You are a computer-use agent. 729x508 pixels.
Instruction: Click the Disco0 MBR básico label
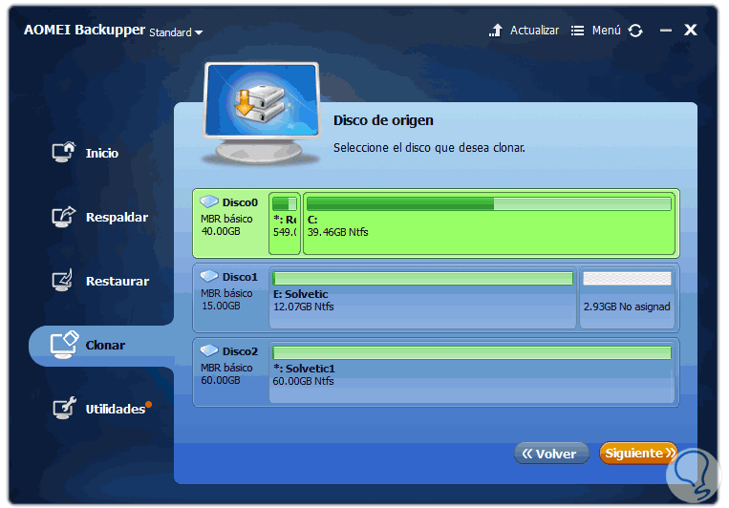pos(226,219)
